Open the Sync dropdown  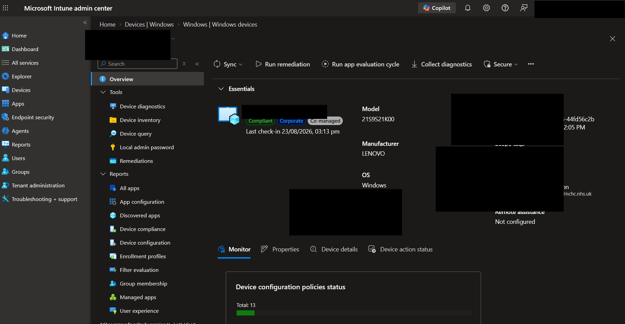228,64
